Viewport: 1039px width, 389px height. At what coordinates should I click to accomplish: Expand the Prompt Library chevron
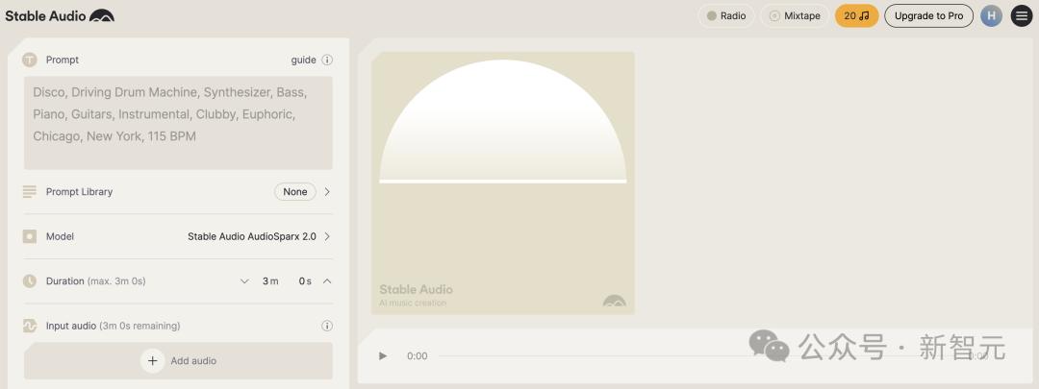(x=327, y=192)
